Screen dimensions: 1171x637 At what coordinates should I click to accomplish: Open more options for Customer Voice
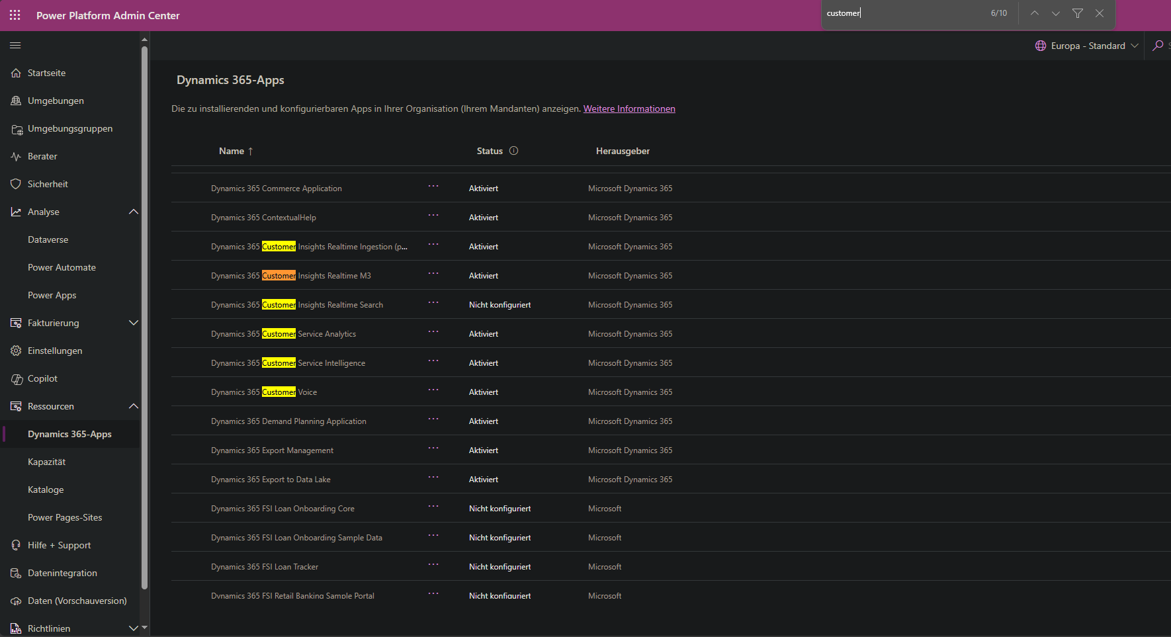[x=433, y=390]
